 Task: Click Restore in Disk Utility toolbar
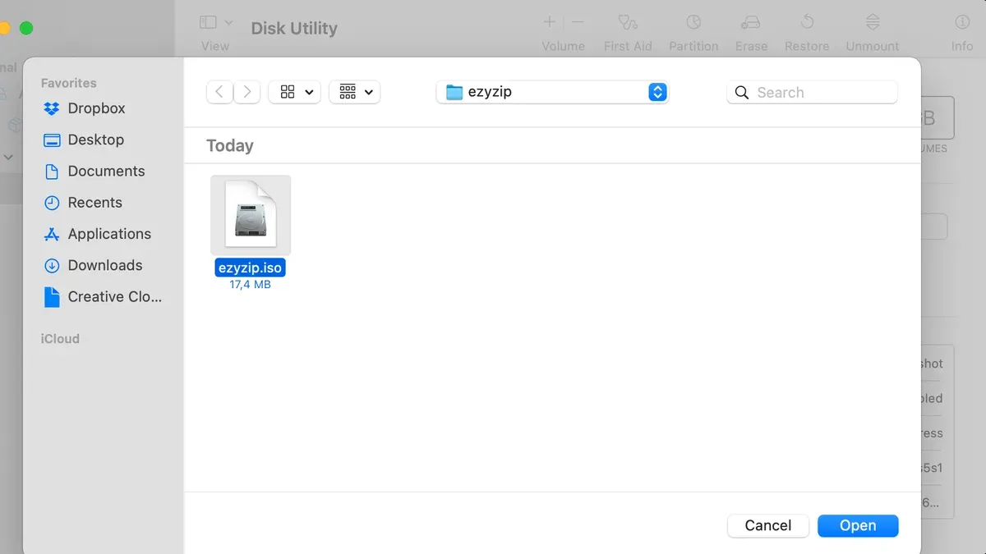coord(807,33)
